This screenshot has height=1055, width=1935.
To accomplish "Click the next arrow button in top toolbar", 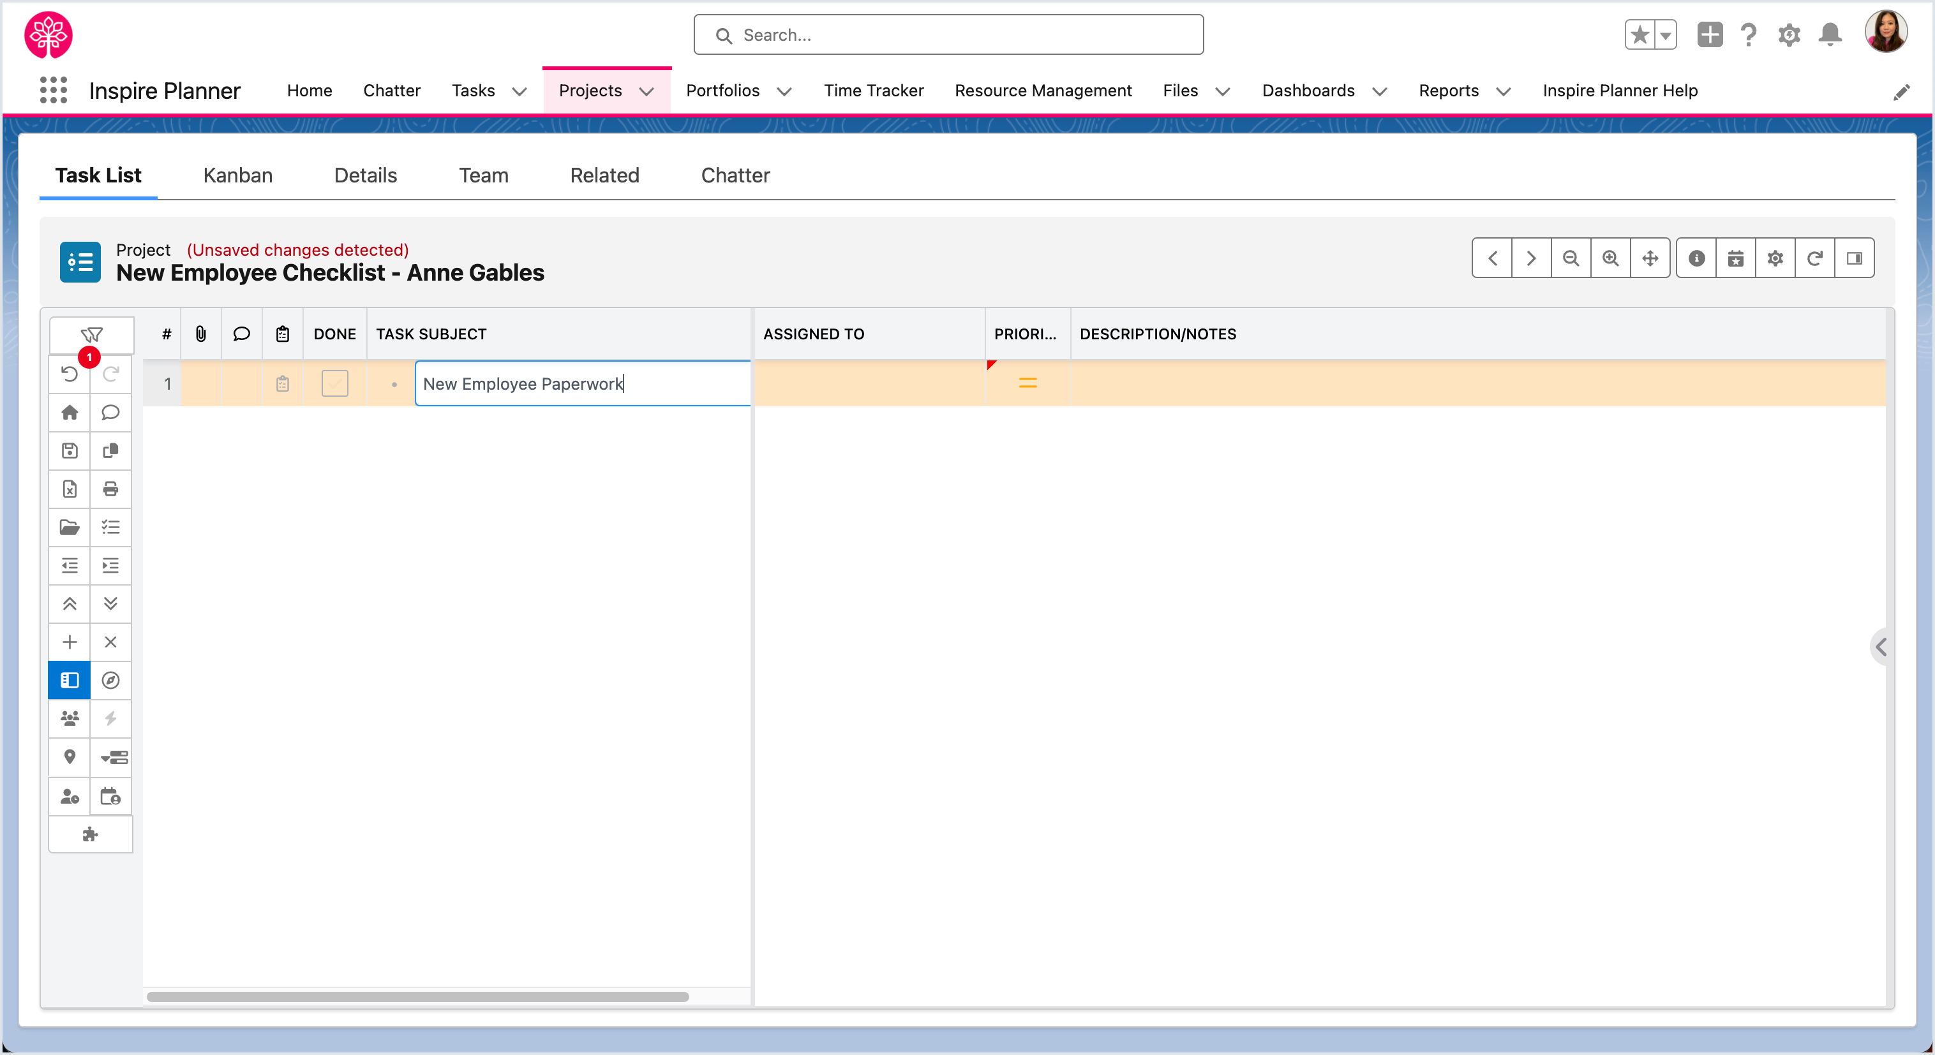I will pos(1531,258).
